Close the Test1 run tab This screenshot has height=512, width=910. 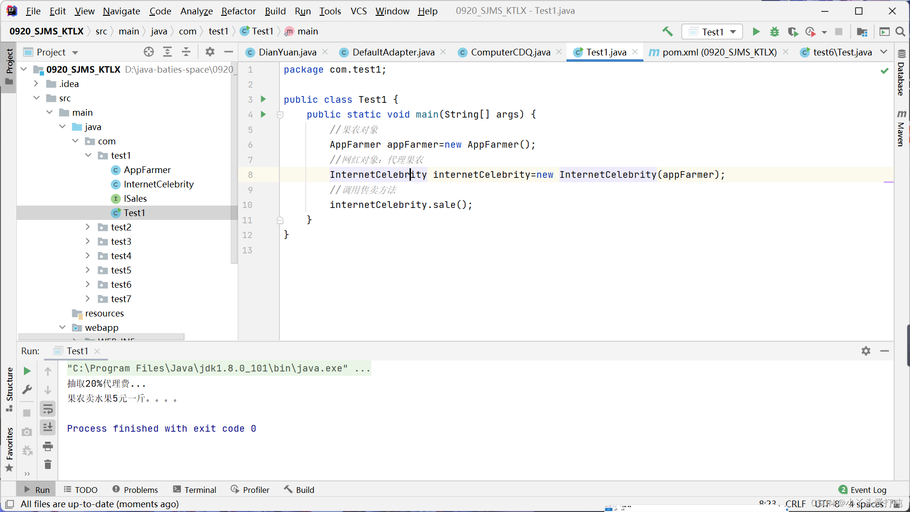click(x=97, y=351)
